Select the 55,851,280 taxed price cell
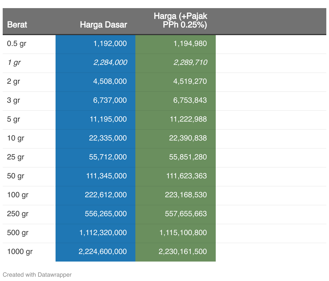Screen dimensions: 329x281 tap(188, 157)
